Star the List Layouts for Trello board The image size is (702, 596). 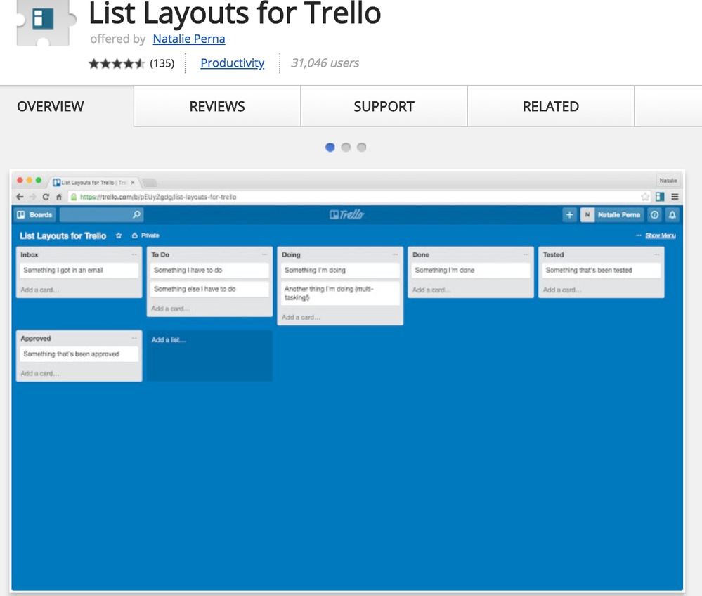119,235
